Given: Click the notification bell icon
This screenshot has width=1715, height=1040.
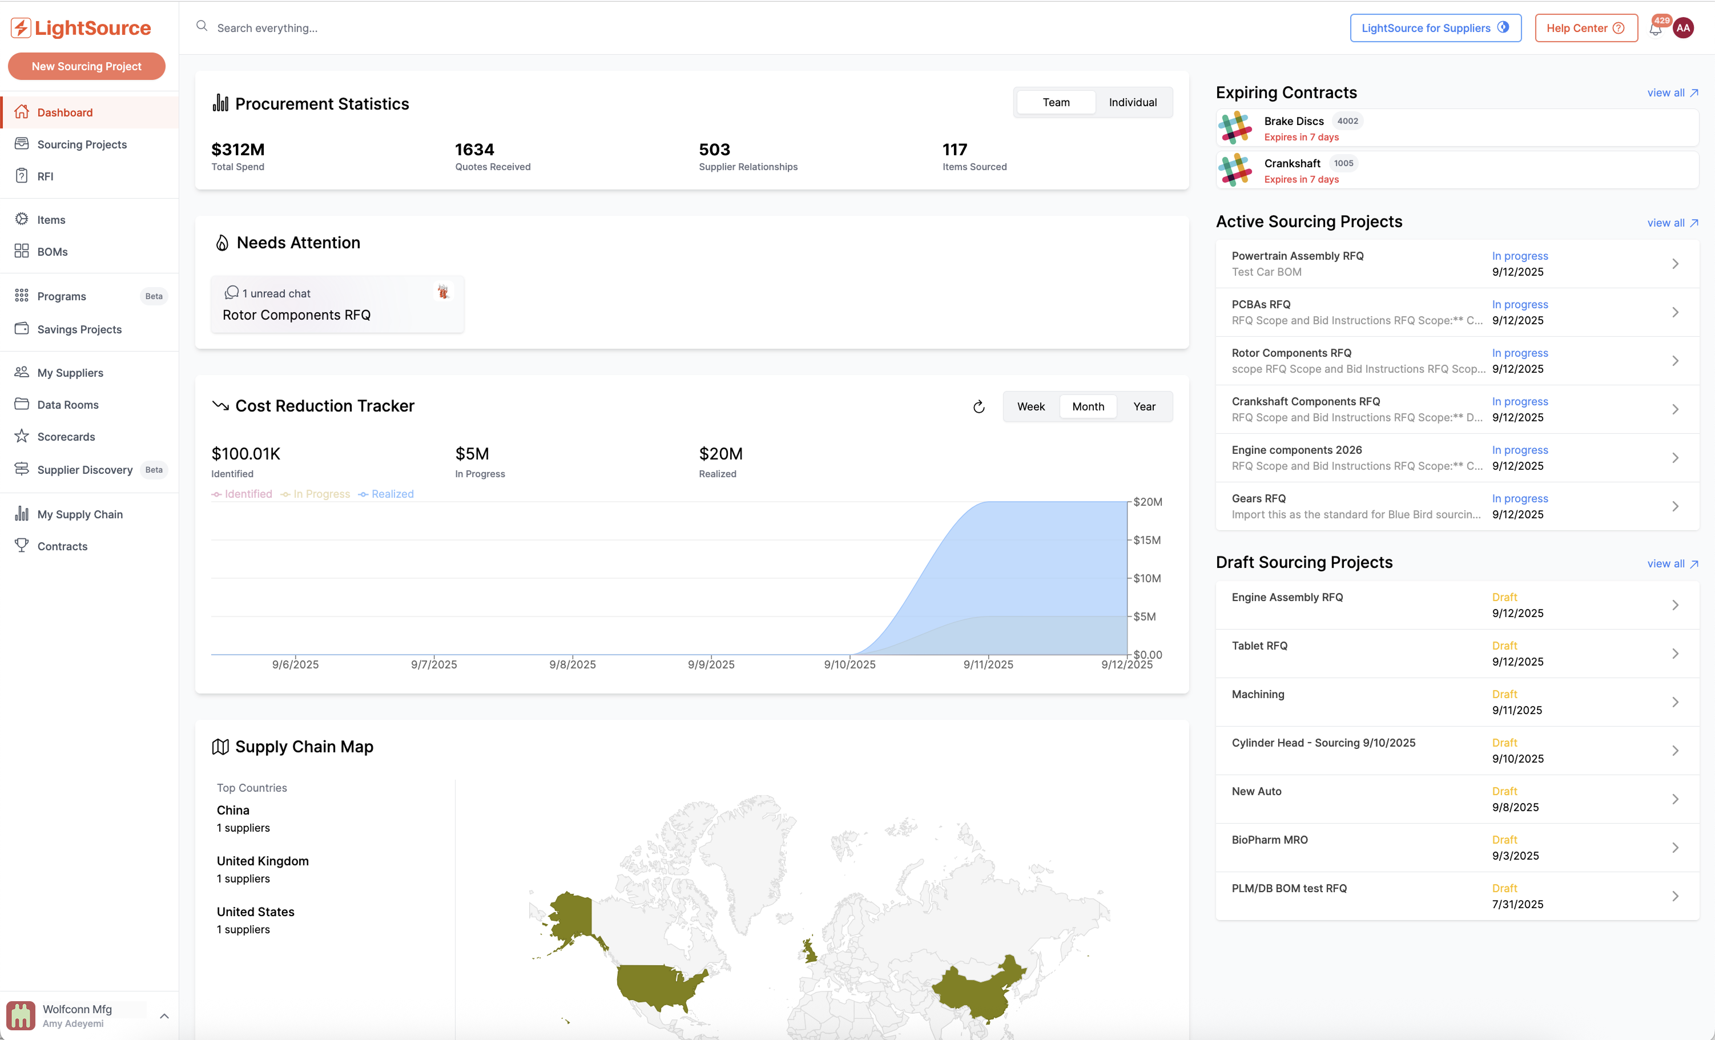Looking at the screenshot, I should (1655, 29).
